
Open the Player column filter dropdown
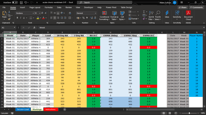[x=41, y=35]
